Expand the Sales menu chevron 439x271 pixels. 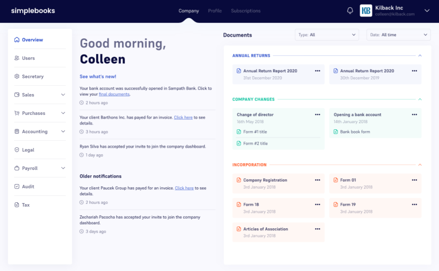pyautogui.click(x=63, y=94)
